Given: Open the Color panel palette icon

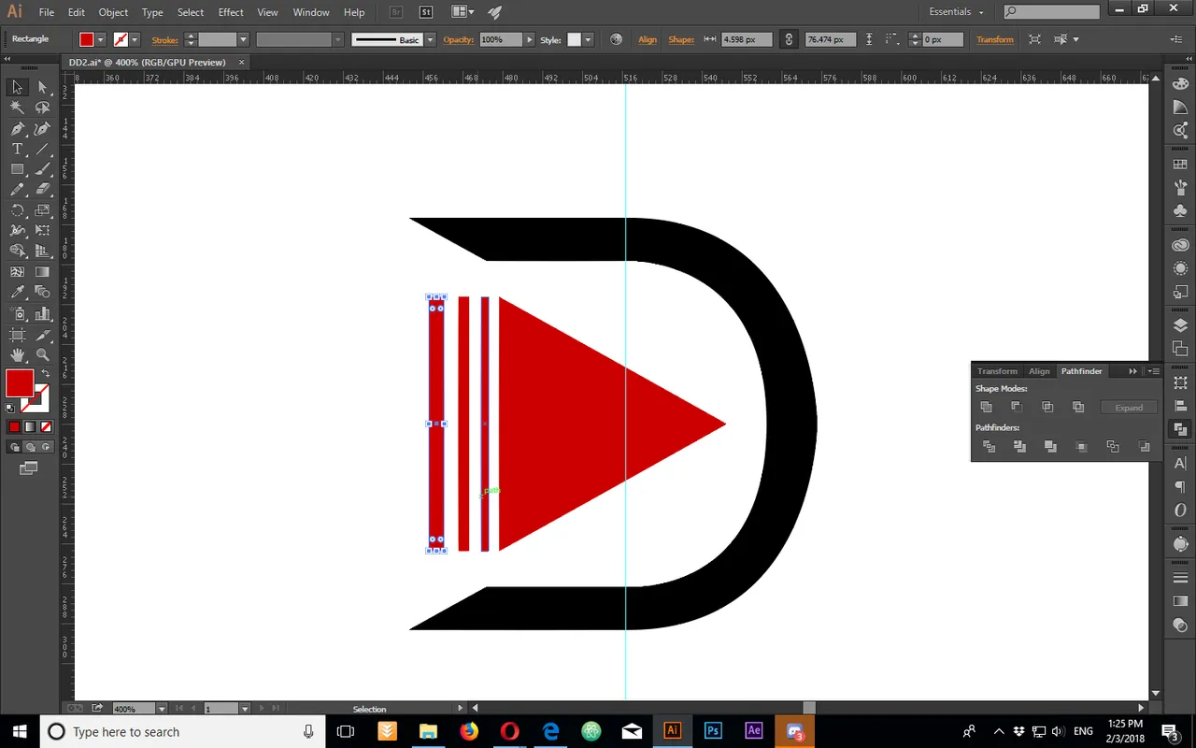Looking at the screenshot, I should coord(1180,84).
